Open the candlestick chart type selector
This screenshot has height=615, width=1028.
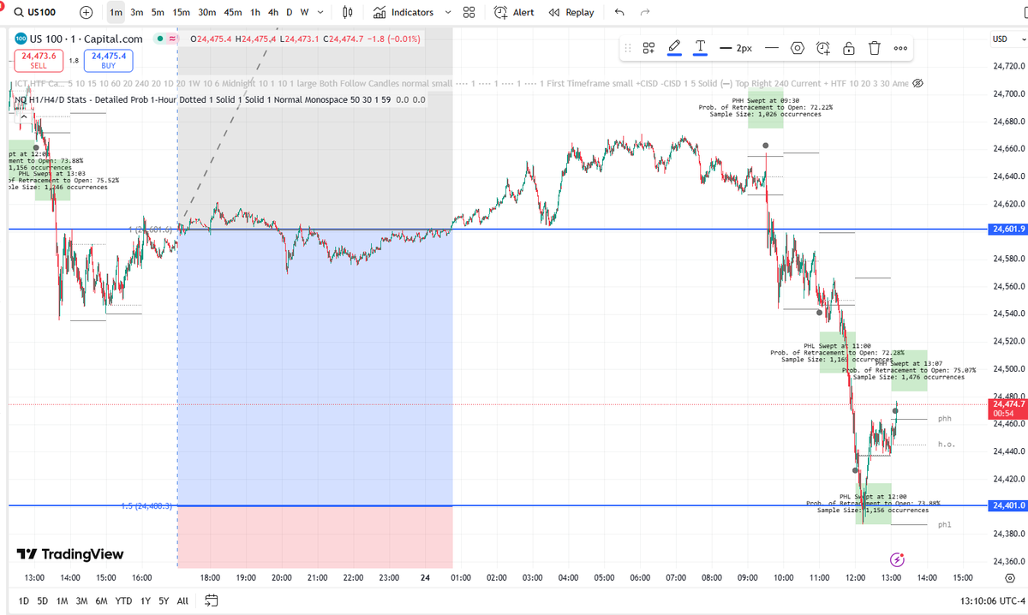(347, 13)
